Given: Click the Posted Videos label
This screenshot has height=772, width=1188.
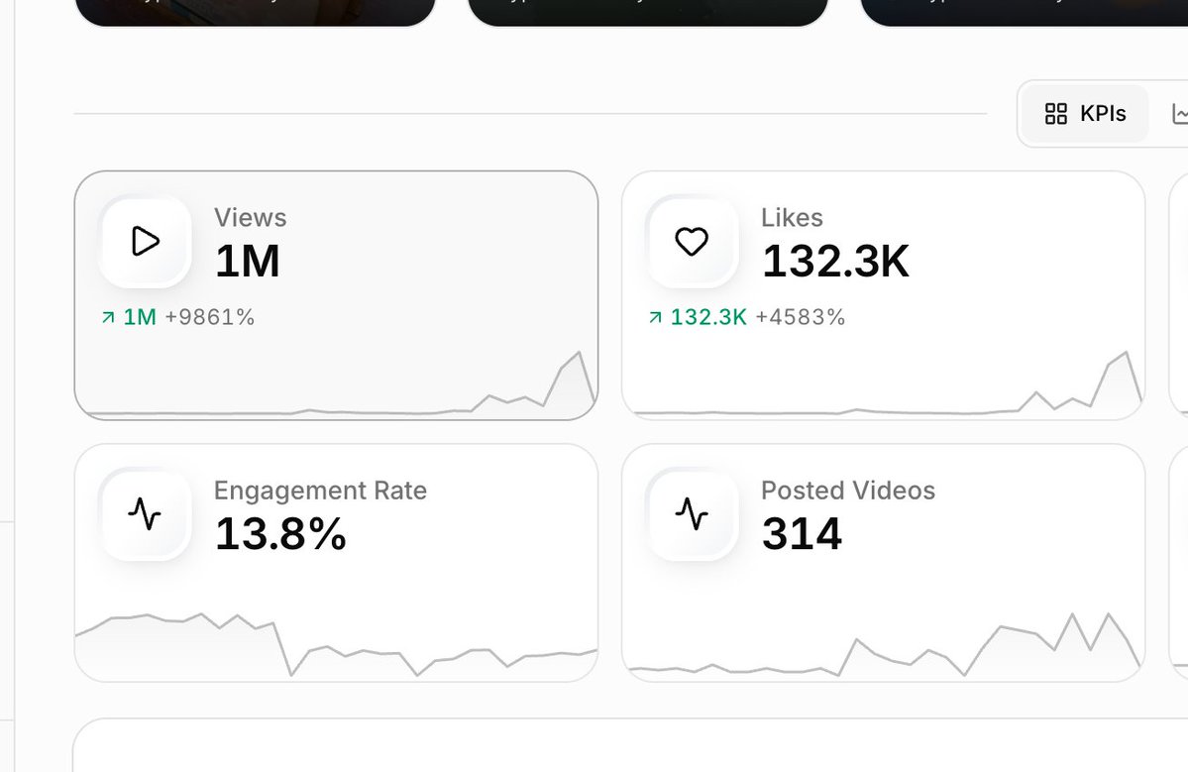Looking at the screenshot, I should (848, 491).
